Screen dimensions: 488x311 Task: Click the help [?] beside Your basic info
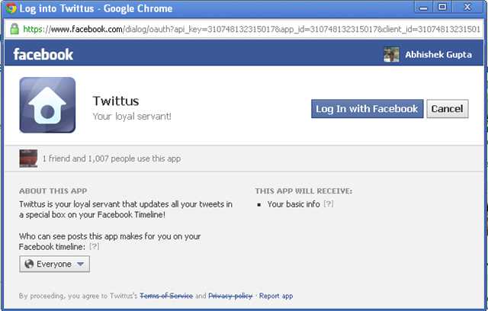click(328, 204)
